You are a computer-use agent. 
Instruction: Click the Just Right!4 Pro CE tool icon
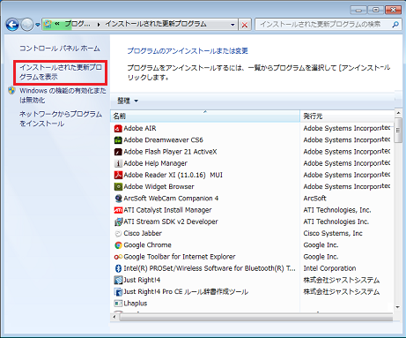(x=118, y=292)
